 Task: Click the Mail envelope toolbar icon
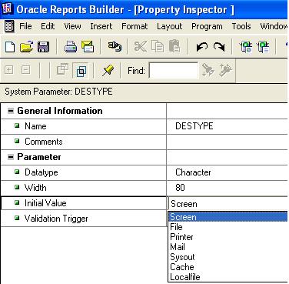pyautogui.click(x=88, y=47)
